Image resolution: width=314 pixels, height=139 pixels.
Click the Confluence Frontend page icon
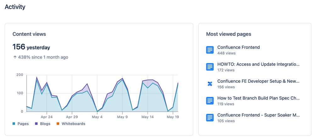point(210,50)
